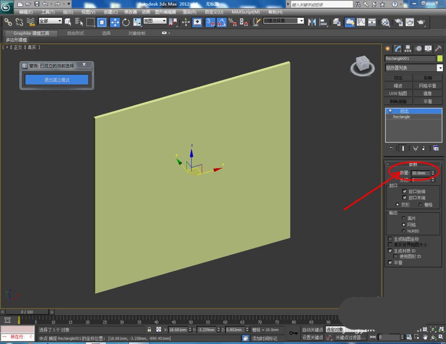Image resolution: width=446 pixels, height=344 pixels.
Task: Open the 编辑(E) menu
Action: 25,12
